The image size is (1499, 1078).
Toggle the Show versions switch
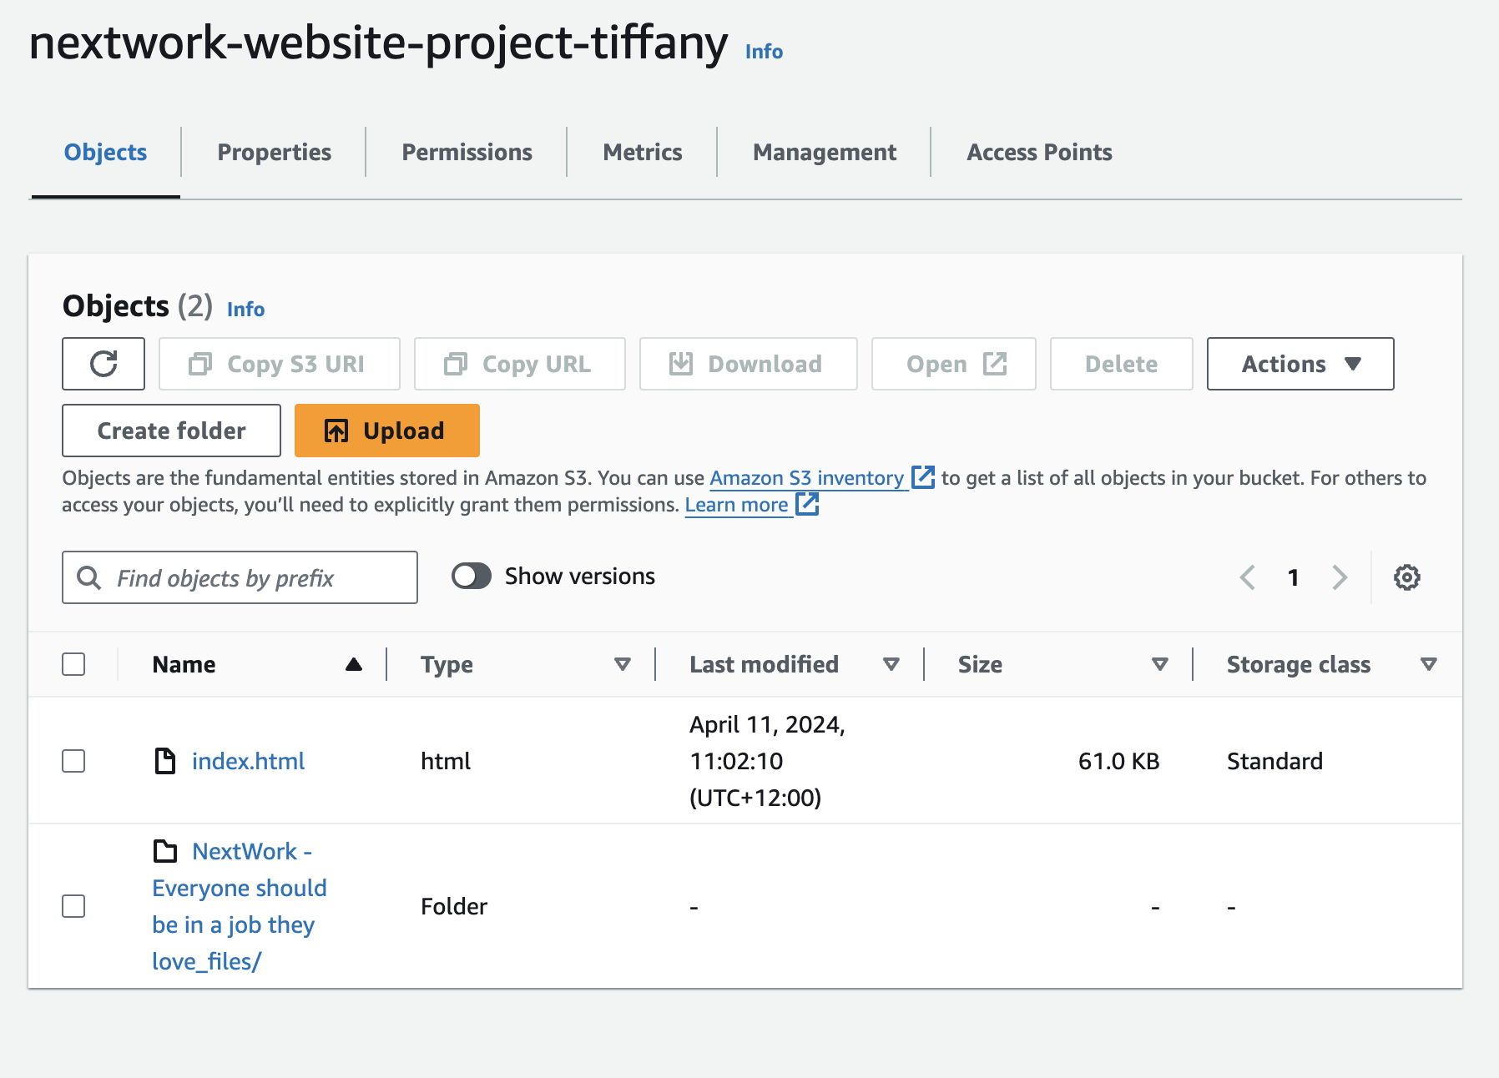[472, 577]
